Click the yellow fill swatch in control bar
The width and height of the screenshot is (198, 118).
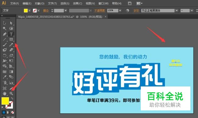point(26,11)
